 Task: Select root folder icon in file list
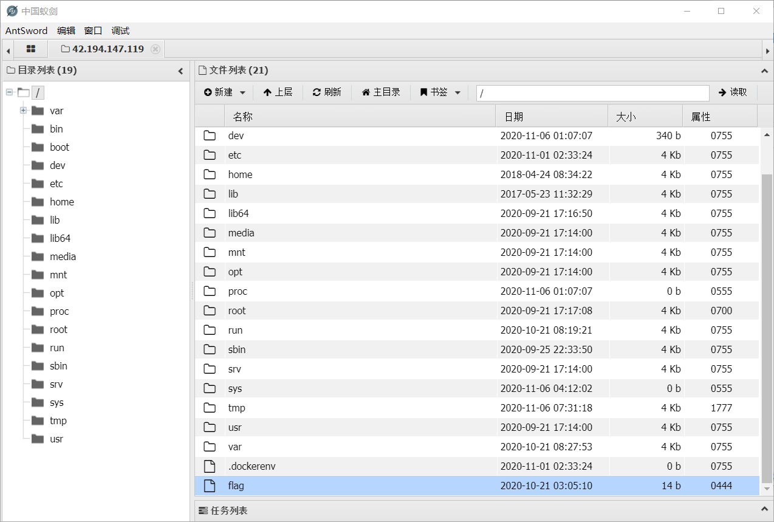pos(210,311)
